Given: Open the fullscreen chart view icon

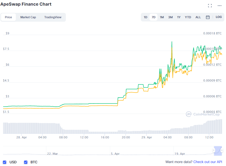Looking at the screenshot, I should point(210,6).
